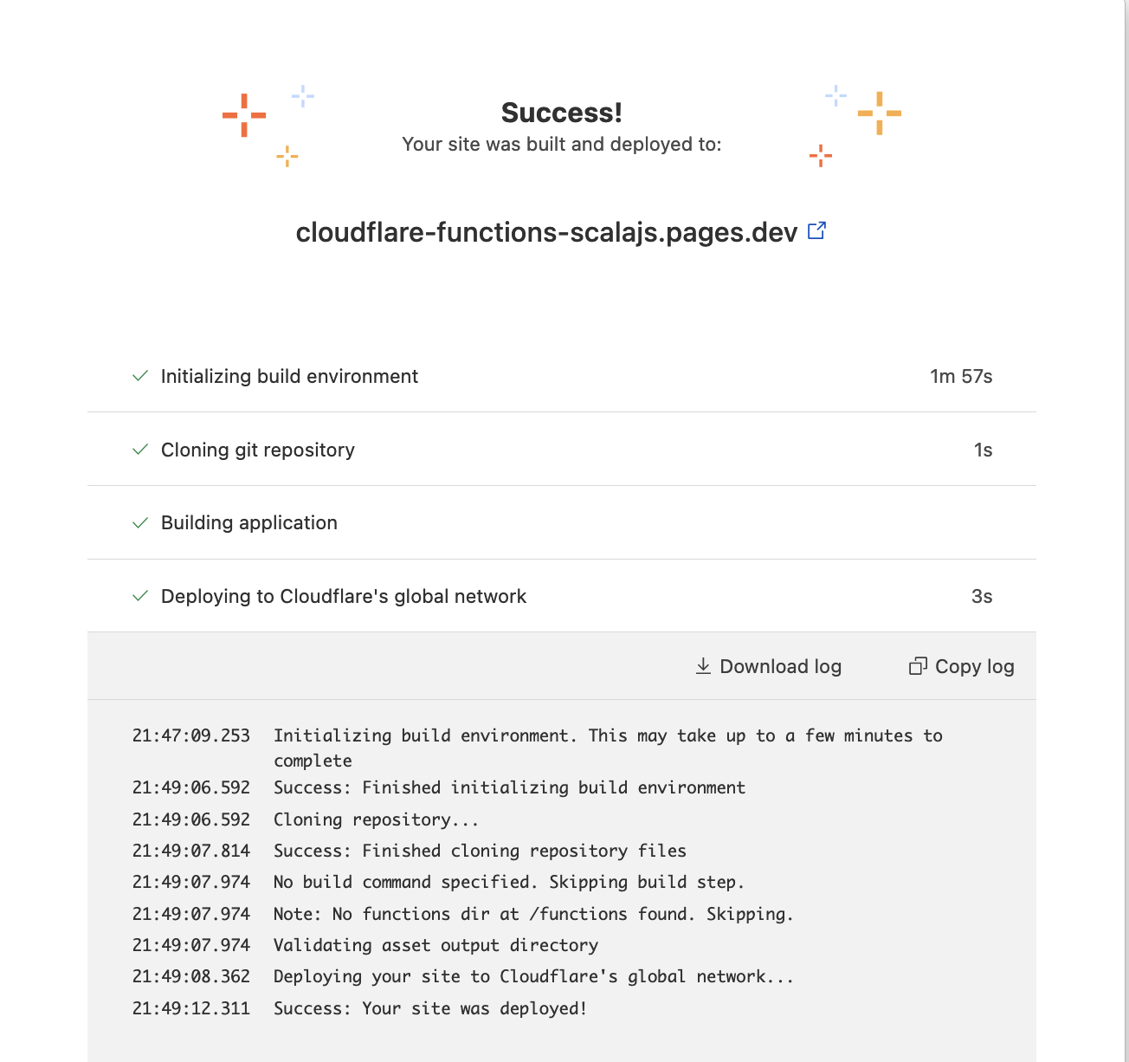Image resolution: width=1129 pixels, height=1062 pixels.
Task: Click checkmark icon for Initializing build environment
Action: [x=140, y=376]
